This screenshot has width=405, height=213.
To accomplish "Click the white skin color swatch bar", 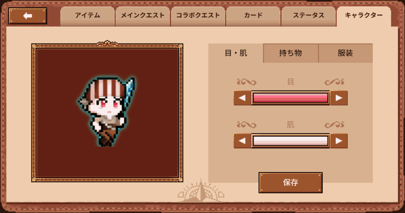I will tap(291, 141).
